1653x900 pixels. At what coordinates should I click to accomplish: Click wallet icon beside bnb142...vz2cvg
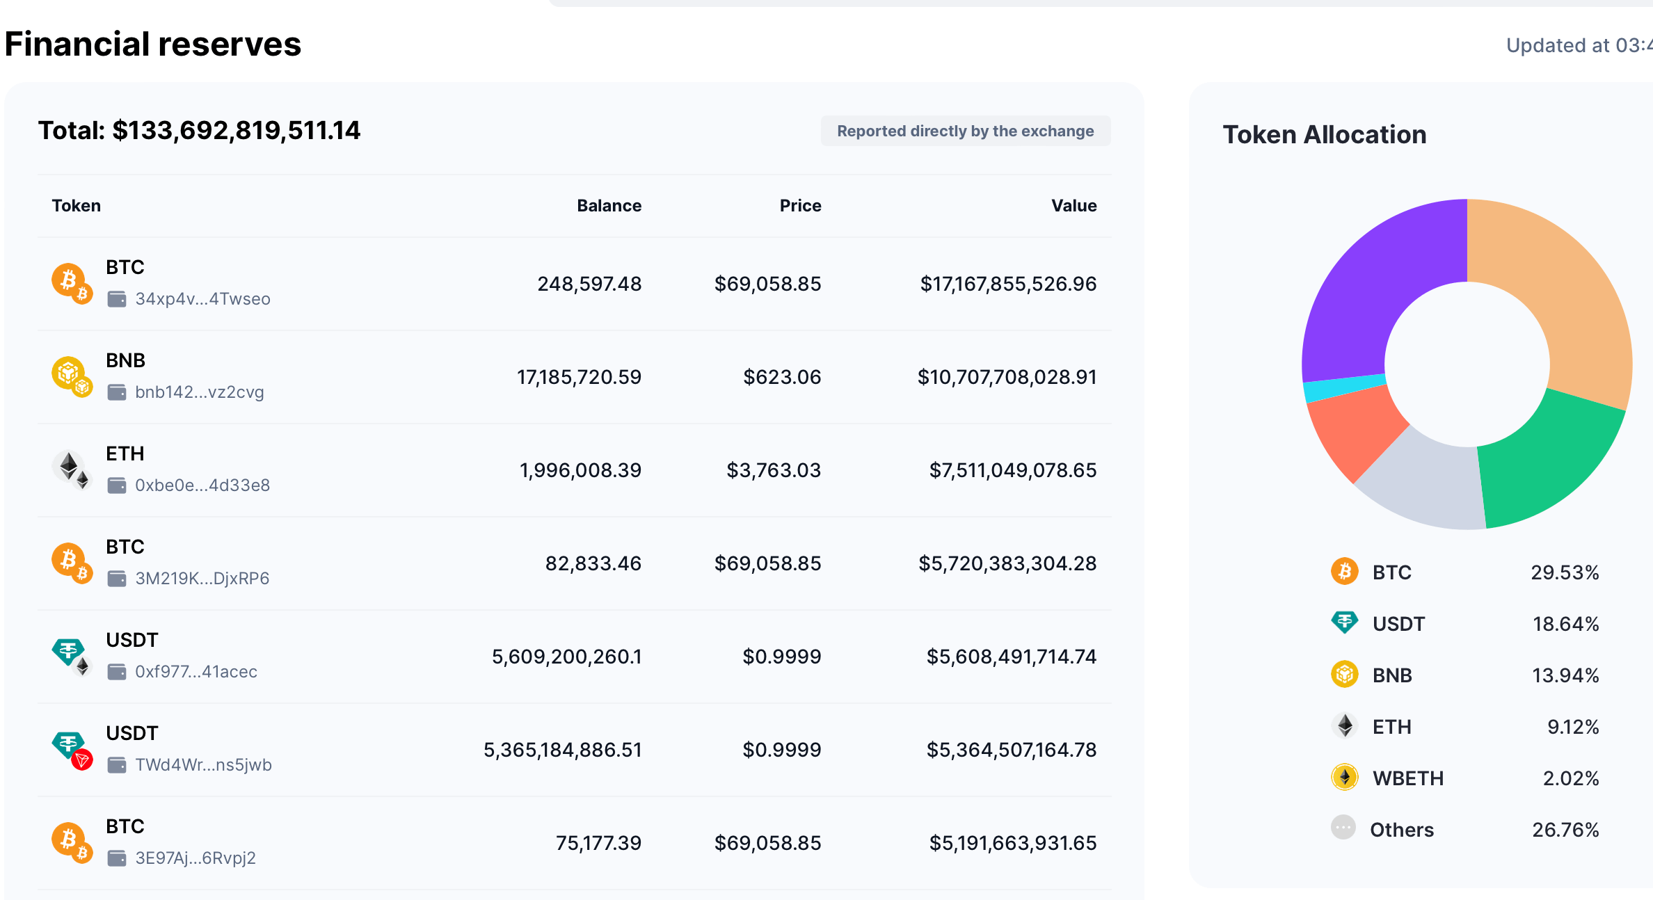pos(117,392)
